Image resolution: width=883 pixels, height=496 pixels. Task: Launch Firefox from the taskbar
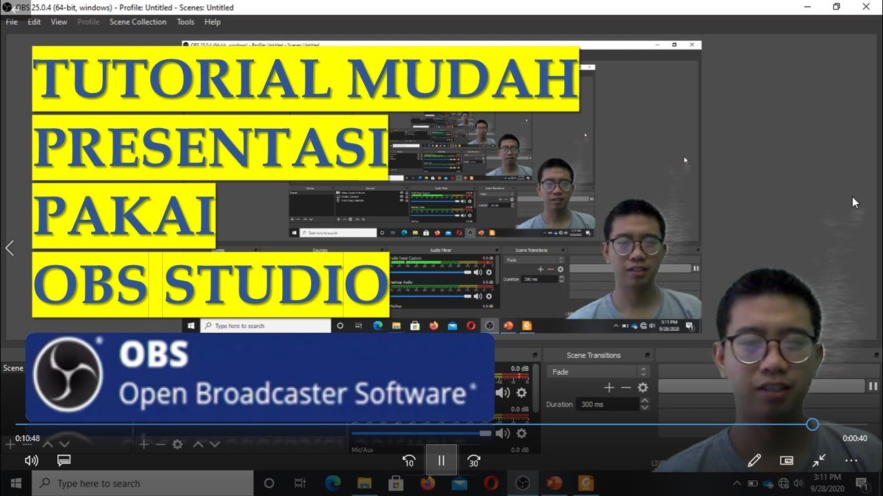(427, 483)
